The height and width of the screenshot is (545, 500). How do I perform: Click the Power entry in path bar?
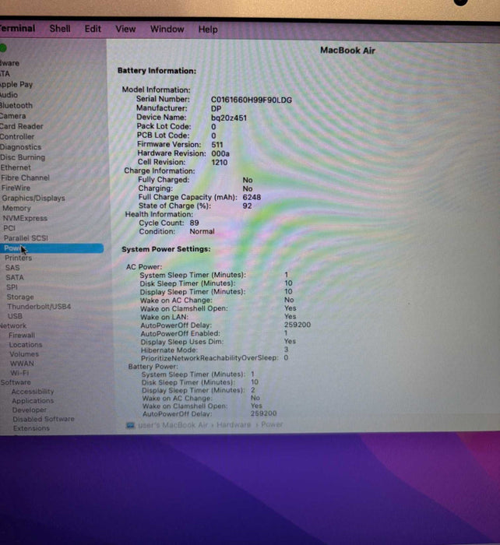pyautogui.click(x=272, y=424)
